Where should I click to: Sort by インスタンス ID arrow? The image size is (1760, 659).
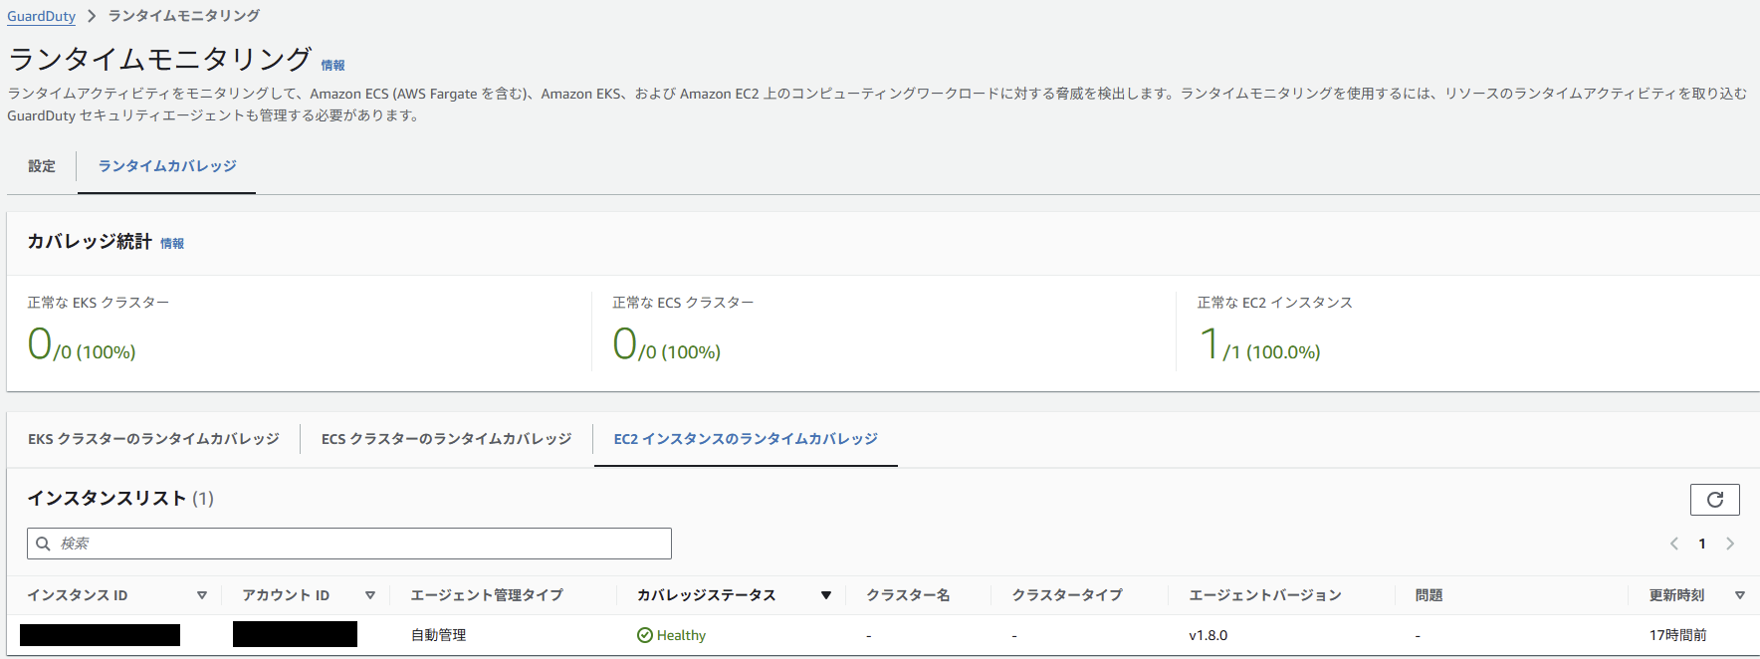coord(202,595)
